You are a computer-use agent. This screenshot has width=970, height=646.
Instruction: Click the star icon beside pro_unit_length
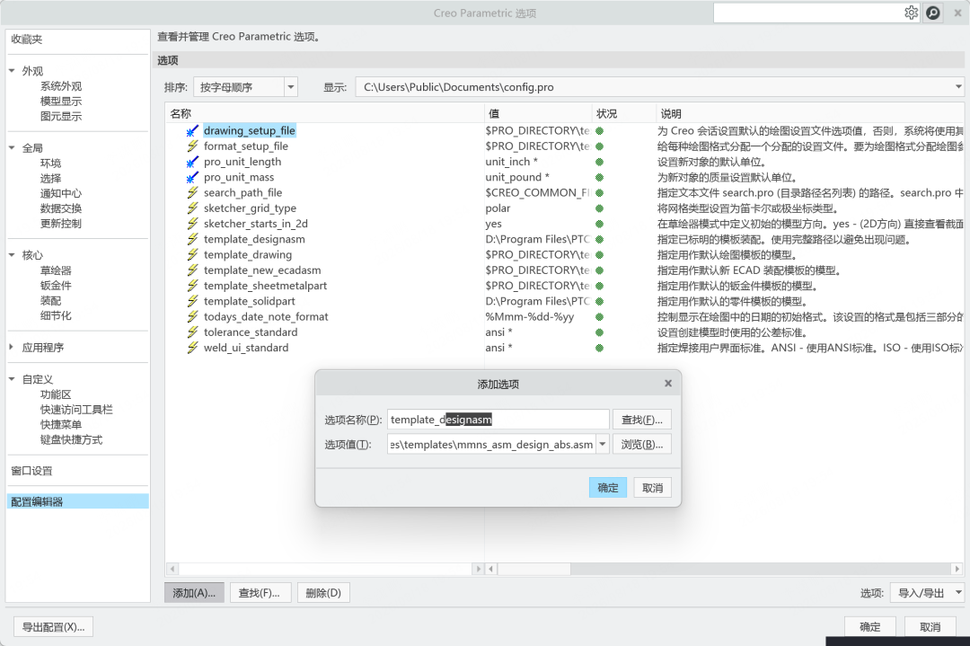(192, 162)
